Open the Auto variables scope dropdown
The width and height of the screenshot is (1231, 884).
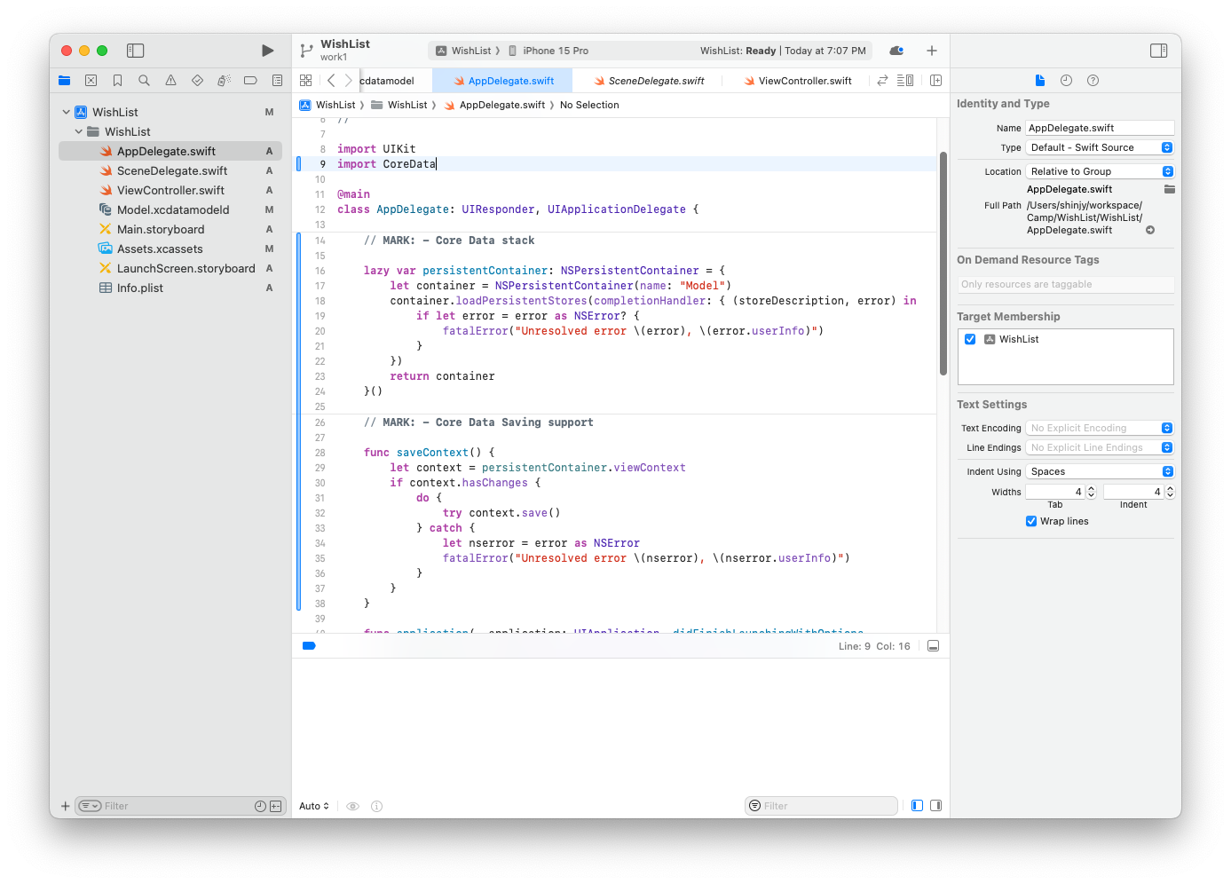(314, 806)
